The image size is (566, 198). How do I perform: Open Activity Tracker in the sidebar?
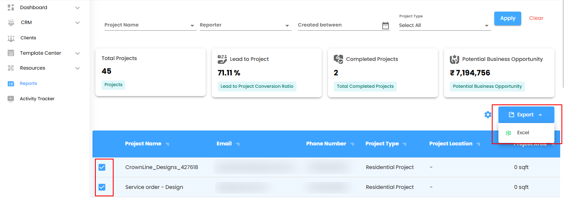(37, 99)
